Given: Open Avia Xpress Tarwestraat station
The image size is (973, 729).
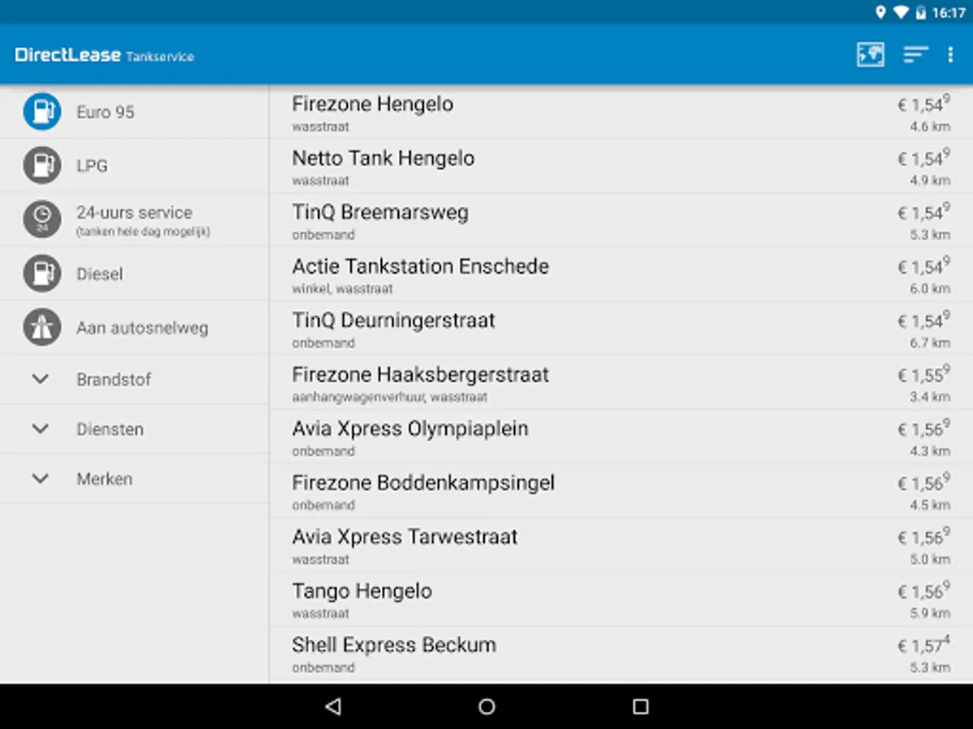Looking at the screenshot, I should tap(621, 545).
